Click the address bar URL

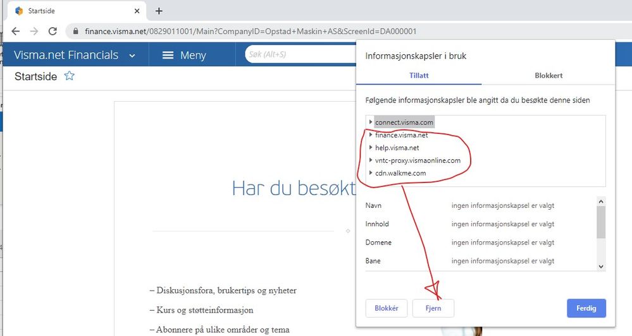(x=251, y=31)
